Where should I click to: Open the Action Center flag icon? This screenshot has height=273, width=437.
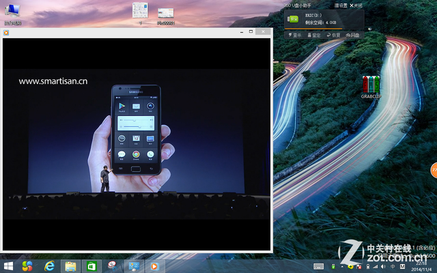point(358,267)
